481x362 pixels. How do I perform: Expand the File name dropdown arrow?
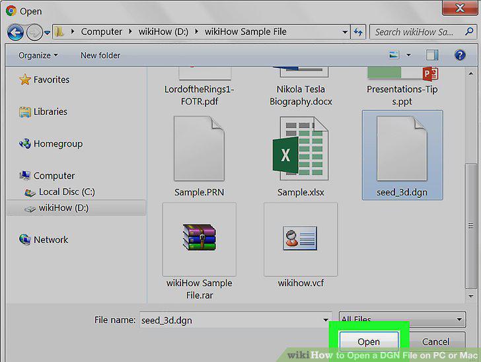coord(326,320)
